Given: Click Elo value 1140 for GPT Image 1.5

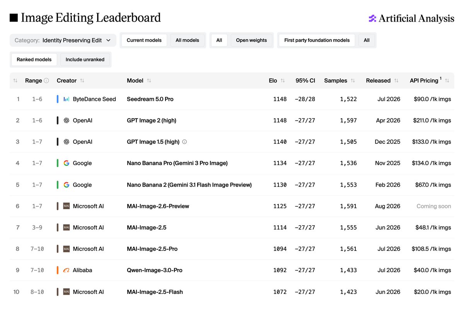Looking at the screenshot, I should [x=280, y=142].
